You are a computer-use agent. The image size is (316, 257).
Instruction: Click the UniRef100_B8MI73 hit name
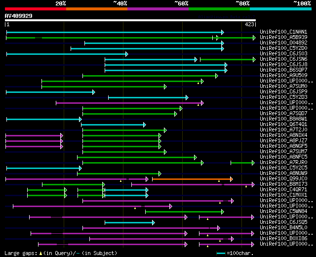coord(283,184)
